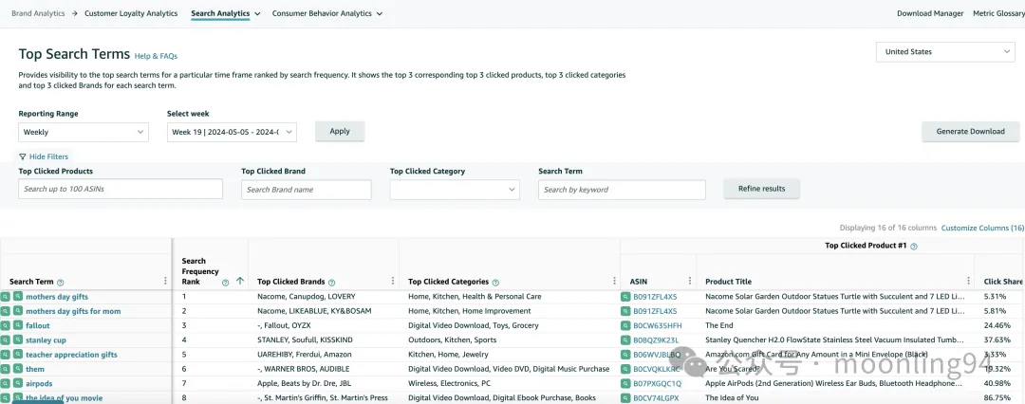
Task: Open the Search Term column options menu
Action: pyautogui.click(x=165, y=281)
